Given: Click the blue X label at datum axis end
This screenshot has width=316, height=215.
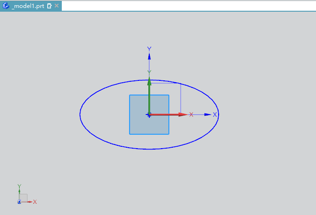Looking at the screenshot, I should pyautogui.click(x=215, y=115).
